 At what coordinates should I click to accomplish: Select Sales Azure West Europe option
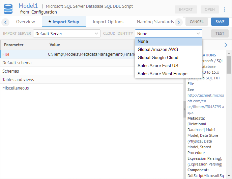point(162,74)
